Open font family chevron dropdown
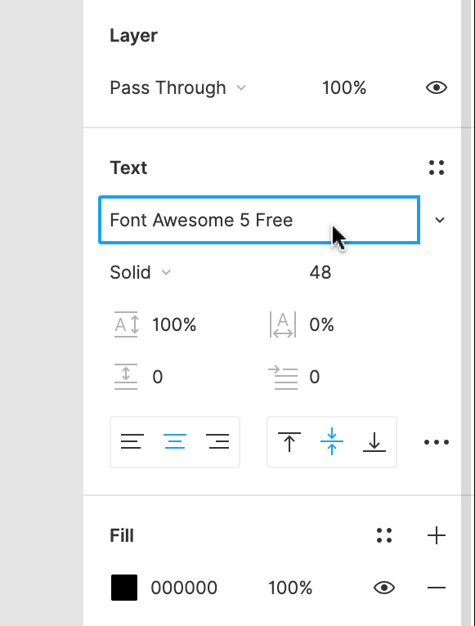This screenshot has width=475, height=626. (440, 220)
